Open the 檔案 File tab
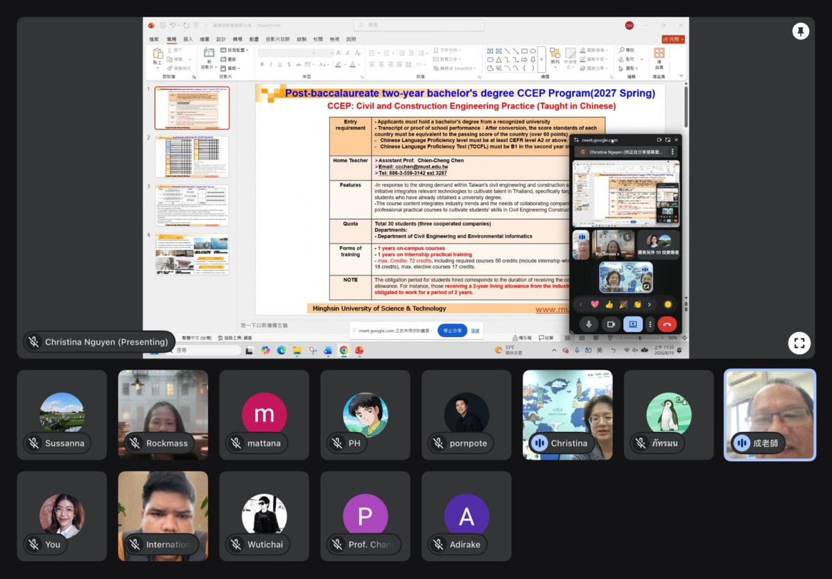The width and height of the screenshot is (832, 579). [x=155, y=40]
